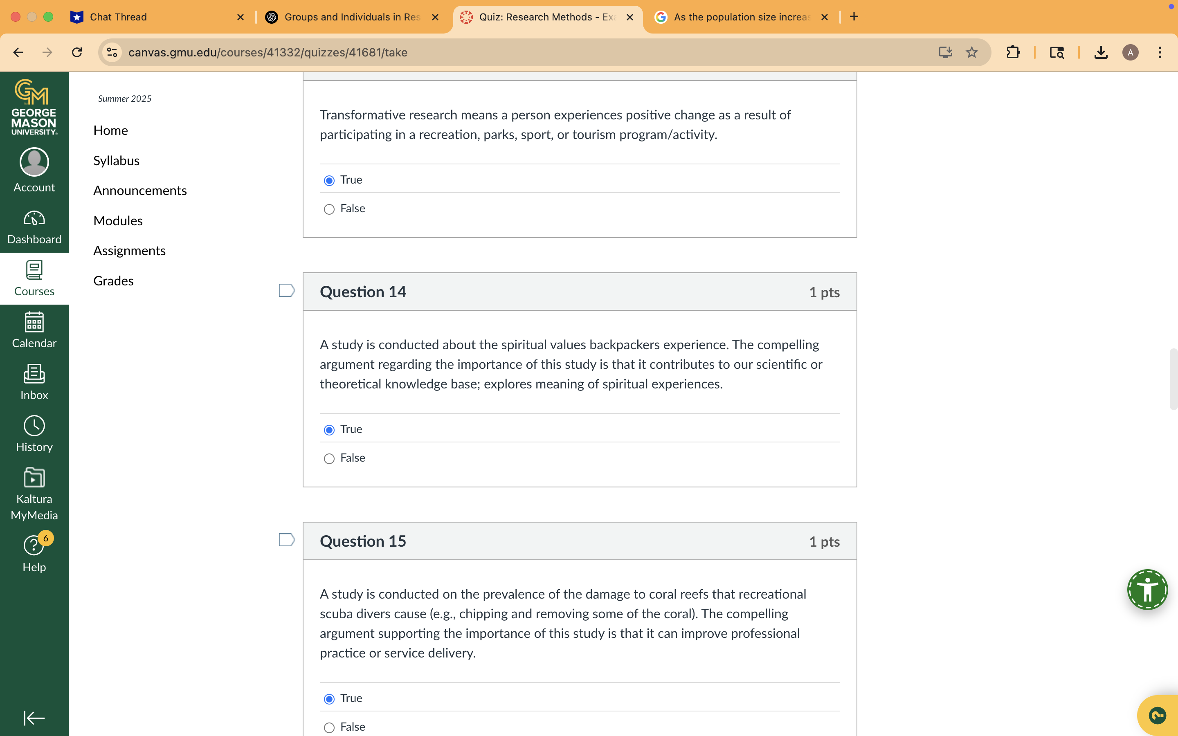1178x736 pixels.
Task: Open the accessibility widget at bottom right
Action: tap(1147, 590)
